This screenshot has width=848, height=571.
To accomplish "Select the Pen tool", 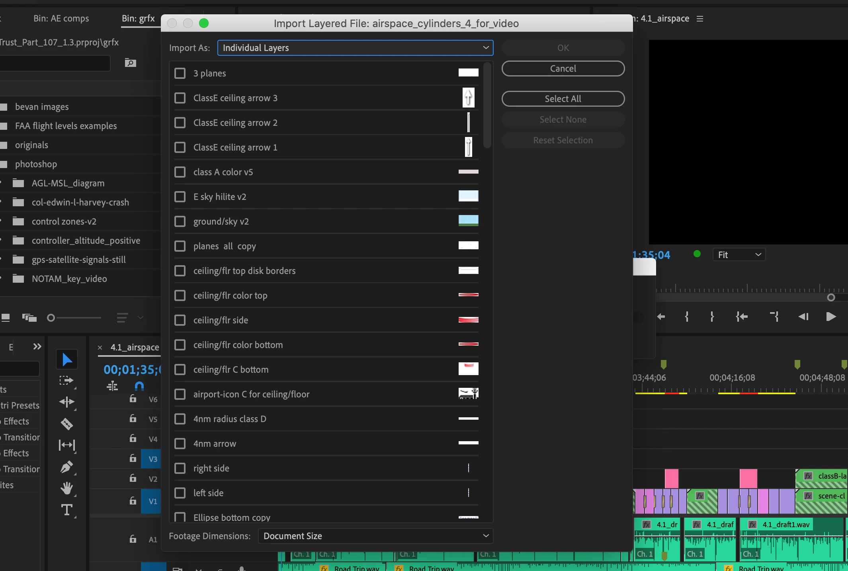I will 66,467.
